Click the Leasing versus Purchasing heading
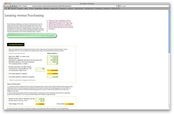This screenshot has height=115, width=174. (24, 15)
